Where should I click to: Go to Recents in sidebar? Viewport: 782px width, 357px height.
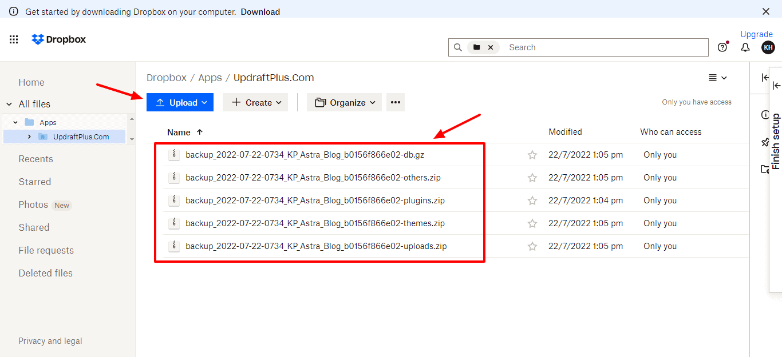pyautogui.click(x=35, y=159)
